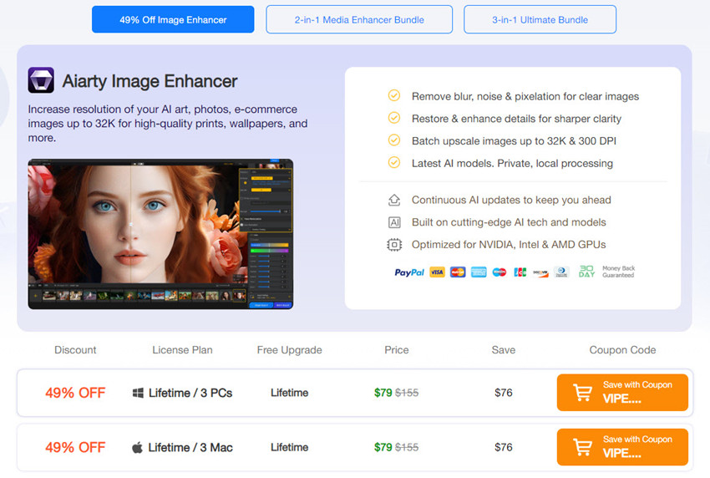Click the Lifetime / 3 Mac plan text
Screen dimensions: 710x478
coord(190,448)
